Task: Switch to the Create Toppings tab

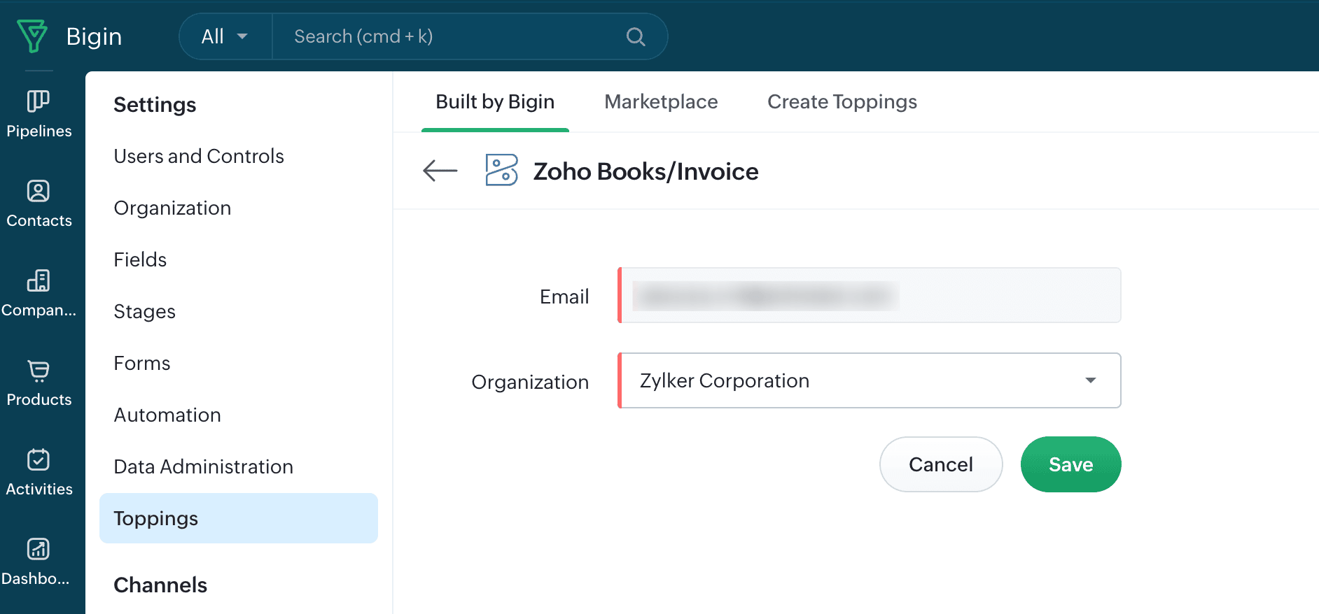Action: (842, 102)
